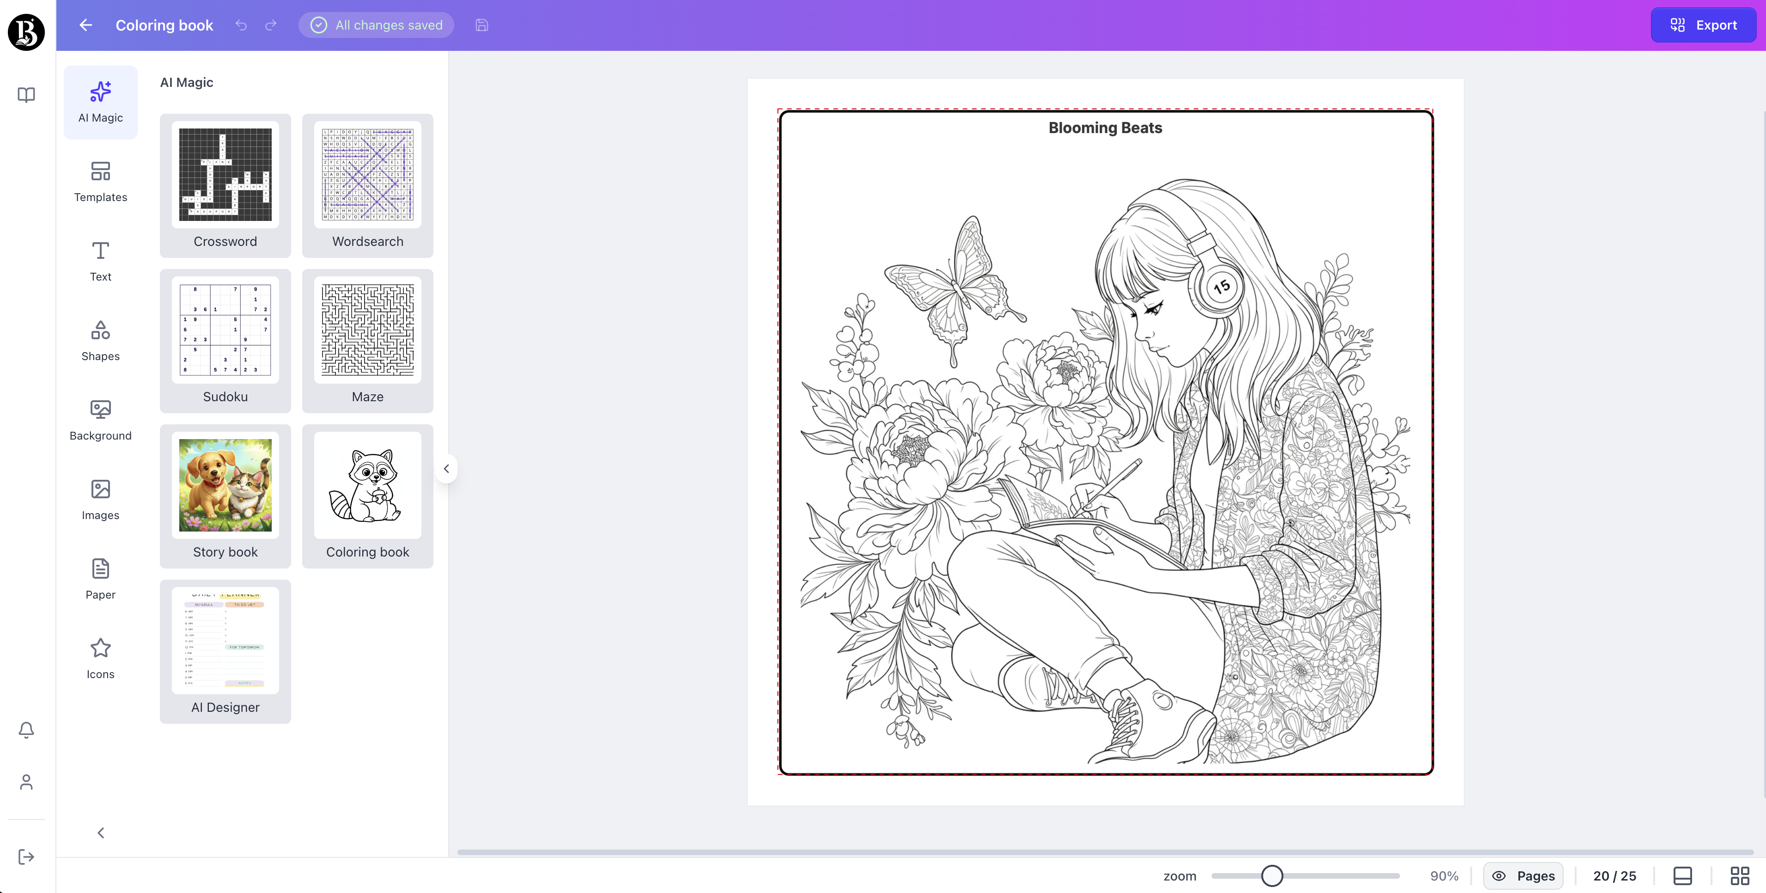Open the book library icon
1766x893 pixels.
point(26,95)
